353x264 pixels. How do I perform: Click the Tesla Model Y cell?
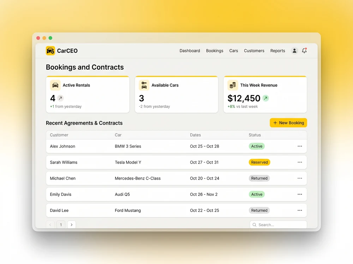coord(128,162)
